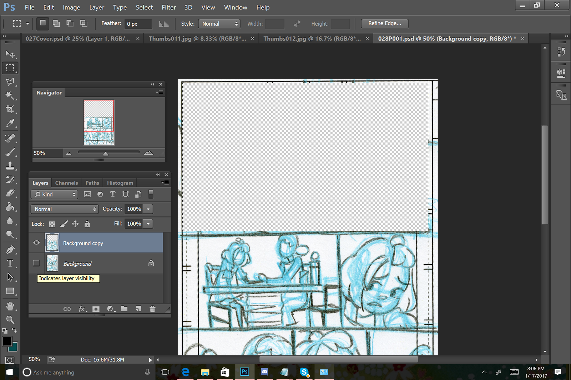Create a new layer group folder
The image size is (571, 380).
[x=124, y=309]
